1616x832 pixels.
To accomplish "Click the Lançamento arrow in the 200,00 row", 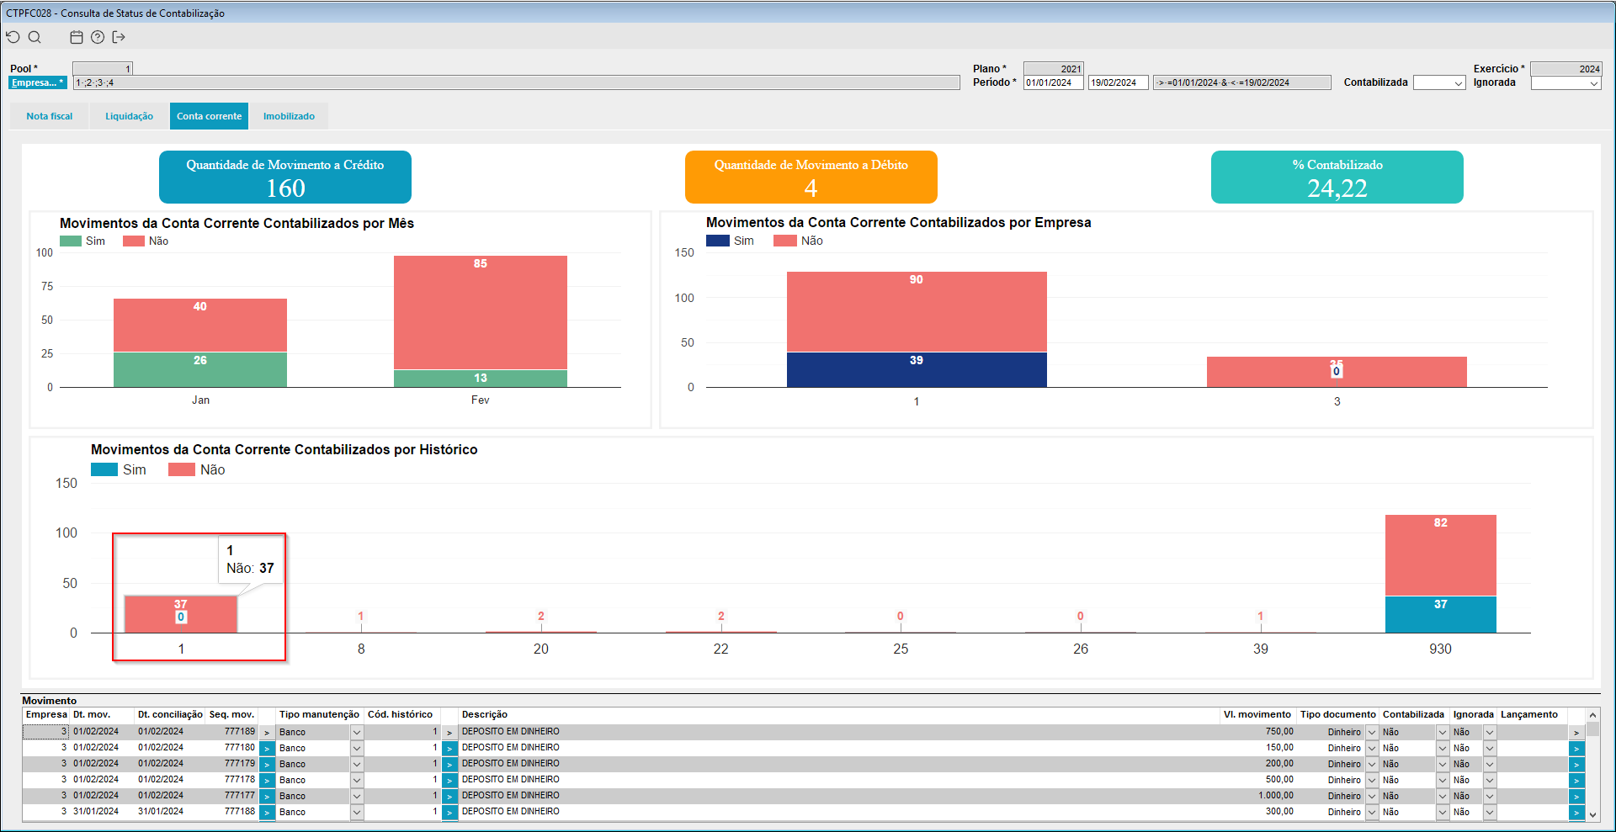I will 1576,765.
